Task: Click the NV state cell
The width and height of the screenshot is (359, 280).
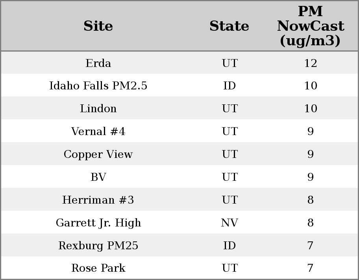Action: point(229,223)
